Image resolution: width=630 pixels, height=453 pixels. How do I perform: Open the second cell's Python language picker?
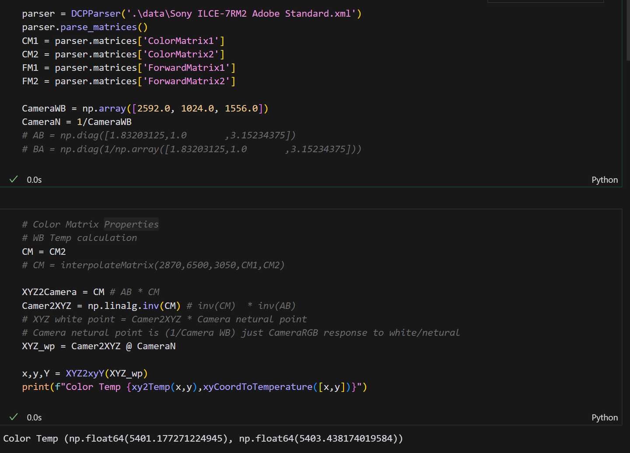605,418
